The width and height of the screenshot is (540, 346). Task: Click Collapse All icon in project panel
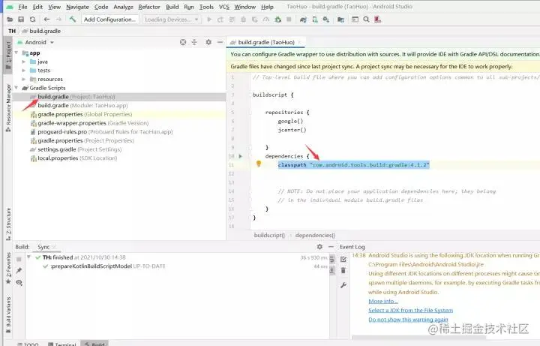(x=194, y=42)
